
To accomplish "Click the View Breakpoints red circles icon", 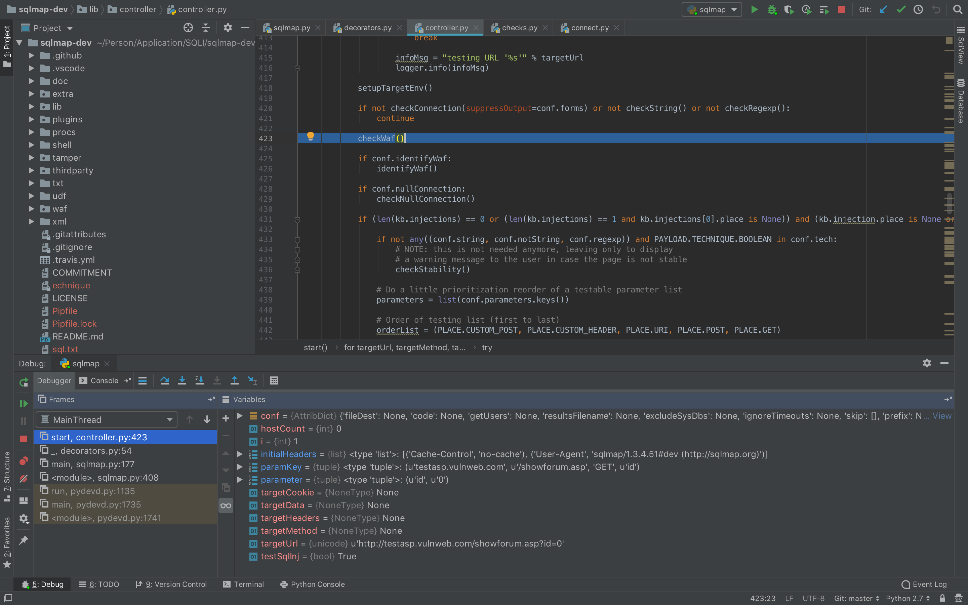I will coord(24,461).
